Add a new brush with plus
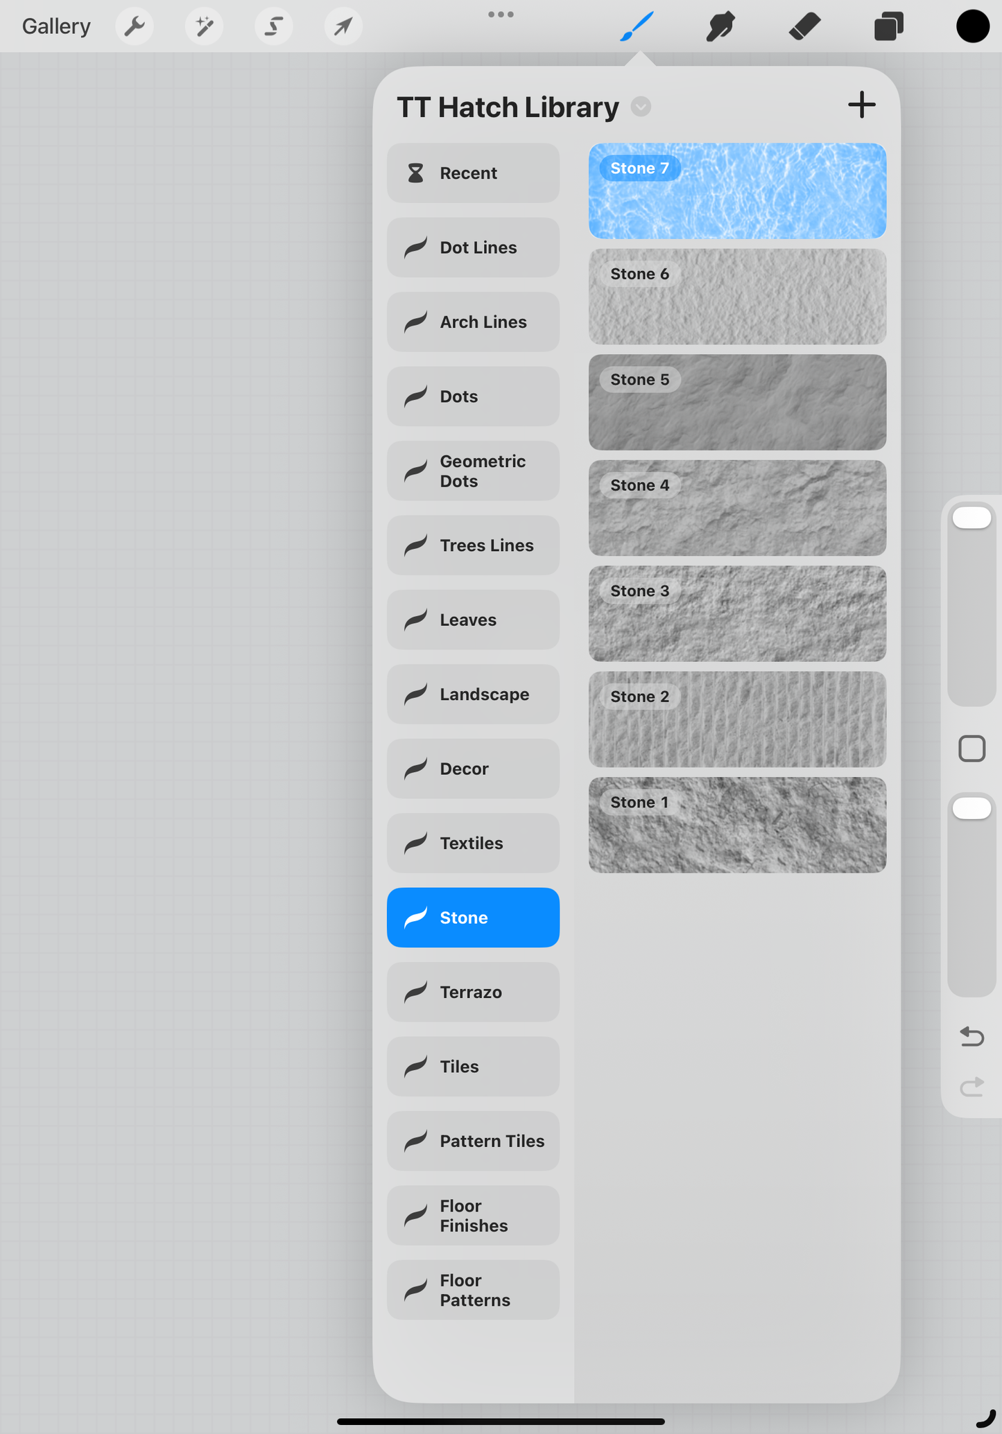 (x=862, y=105)
